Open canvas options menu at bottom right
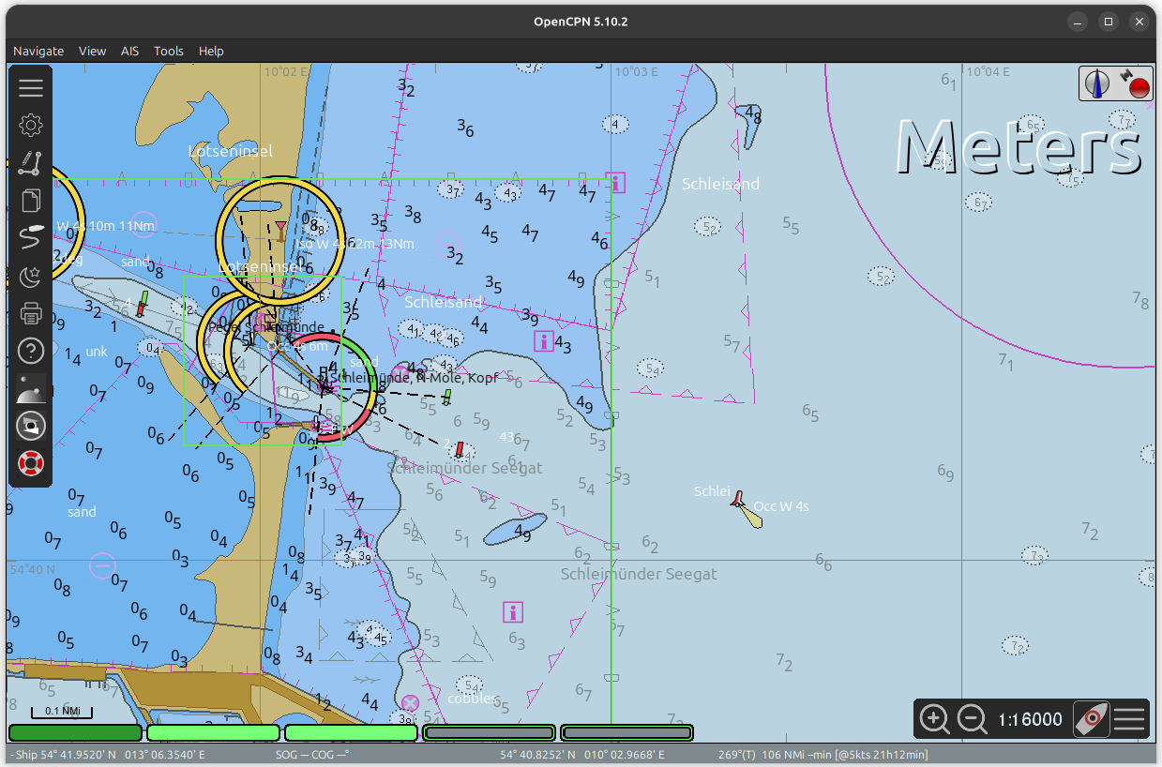1162x767 pixels. click(1130, 719)
